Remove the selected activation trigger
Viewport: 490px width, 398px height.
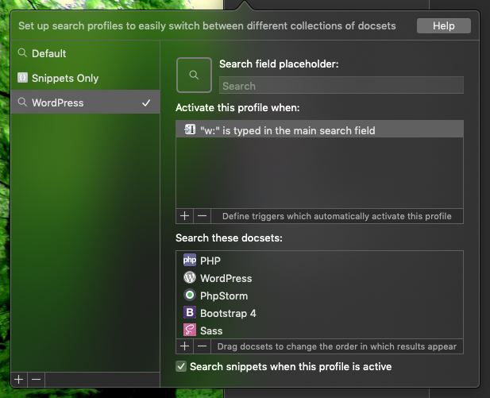(x=203, y=216)
